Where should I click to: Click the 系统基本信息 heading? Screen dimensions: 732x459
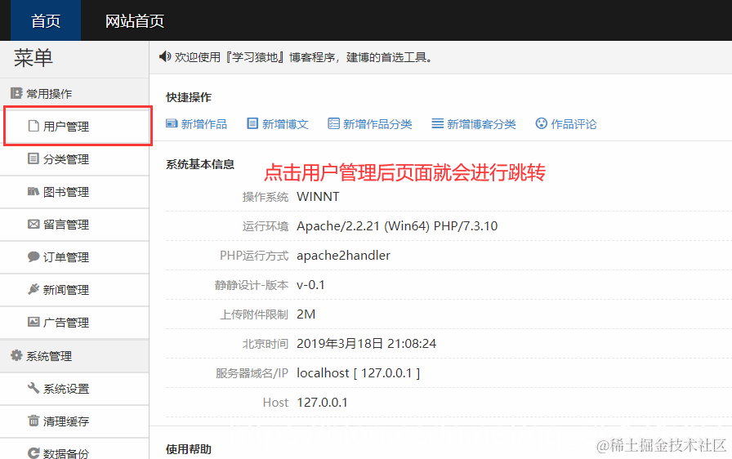tap(200, 164)
